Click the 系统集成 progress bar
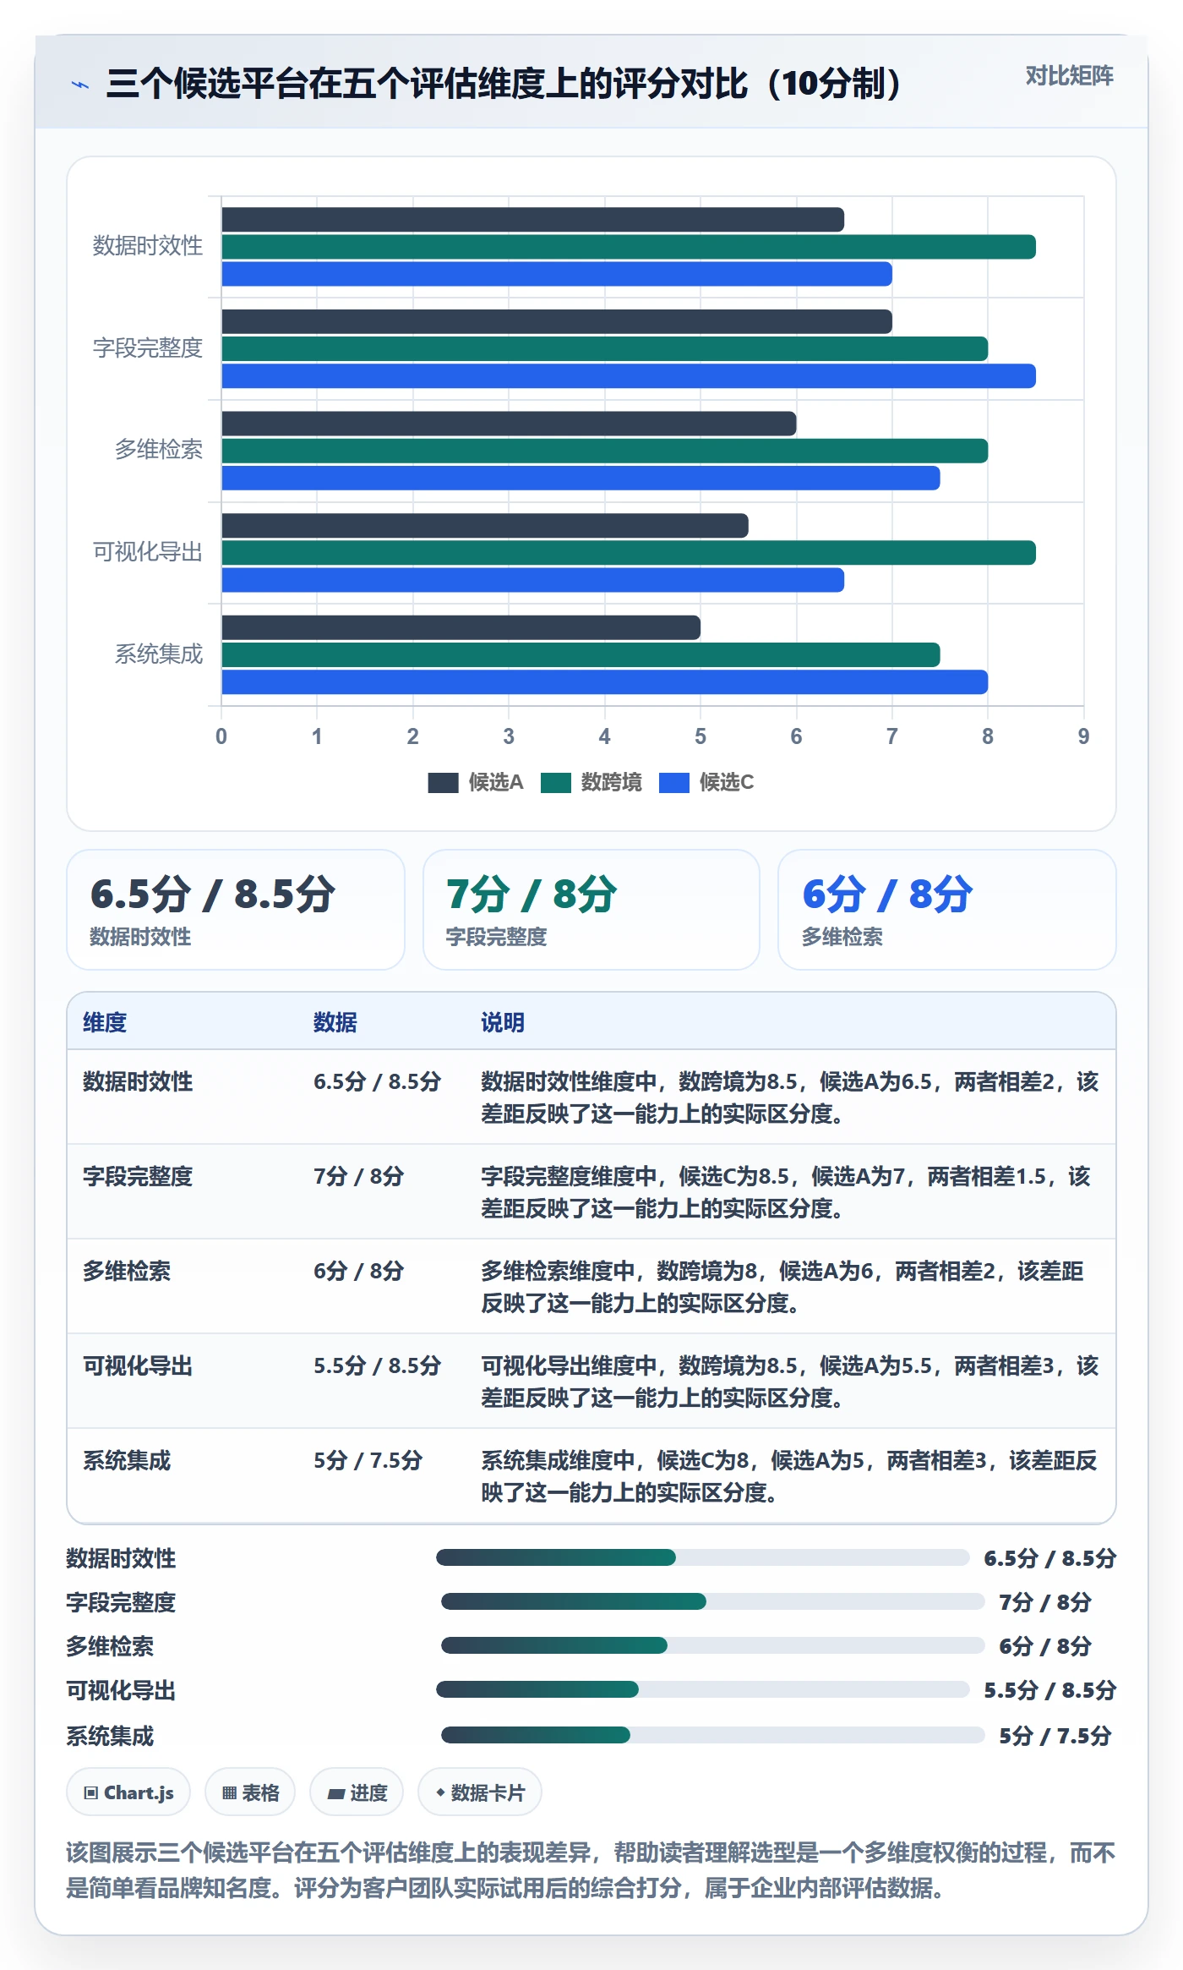Screen dimensions: 1183x1970 coord(713,1735)
